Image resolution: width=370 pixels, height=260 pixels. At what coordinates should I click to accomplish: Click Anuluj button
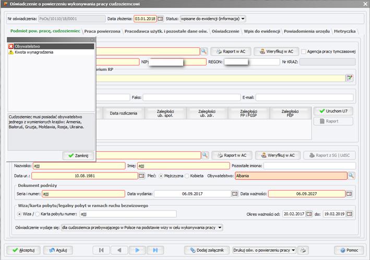(x=58, y=250)
